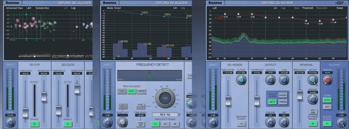
Task: Select the LF frequency range
Action: [x=155, y=124]
